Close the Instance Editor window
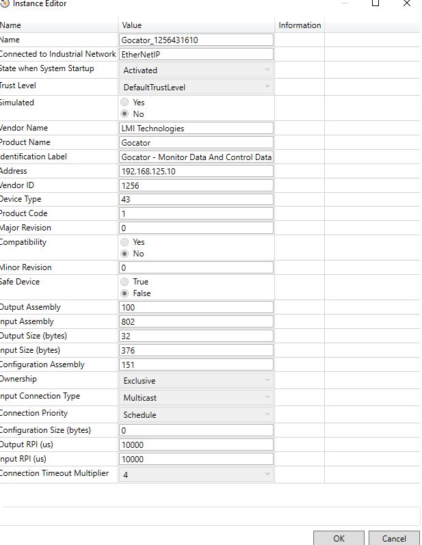 click(407, 3)
